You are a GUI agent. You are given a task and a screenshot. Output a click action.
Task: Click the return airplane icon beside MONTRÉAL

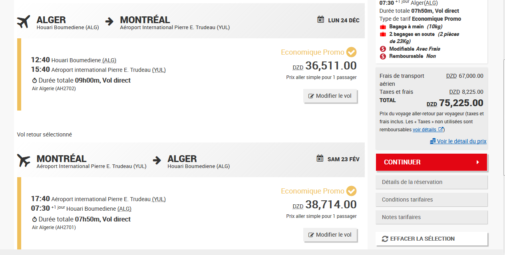coord(24,161)
